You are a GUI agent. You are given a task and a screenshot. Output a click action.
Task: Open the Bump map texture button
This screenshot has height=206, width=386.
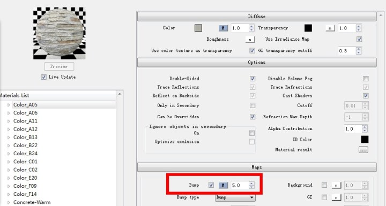click(x=223, y=185)
